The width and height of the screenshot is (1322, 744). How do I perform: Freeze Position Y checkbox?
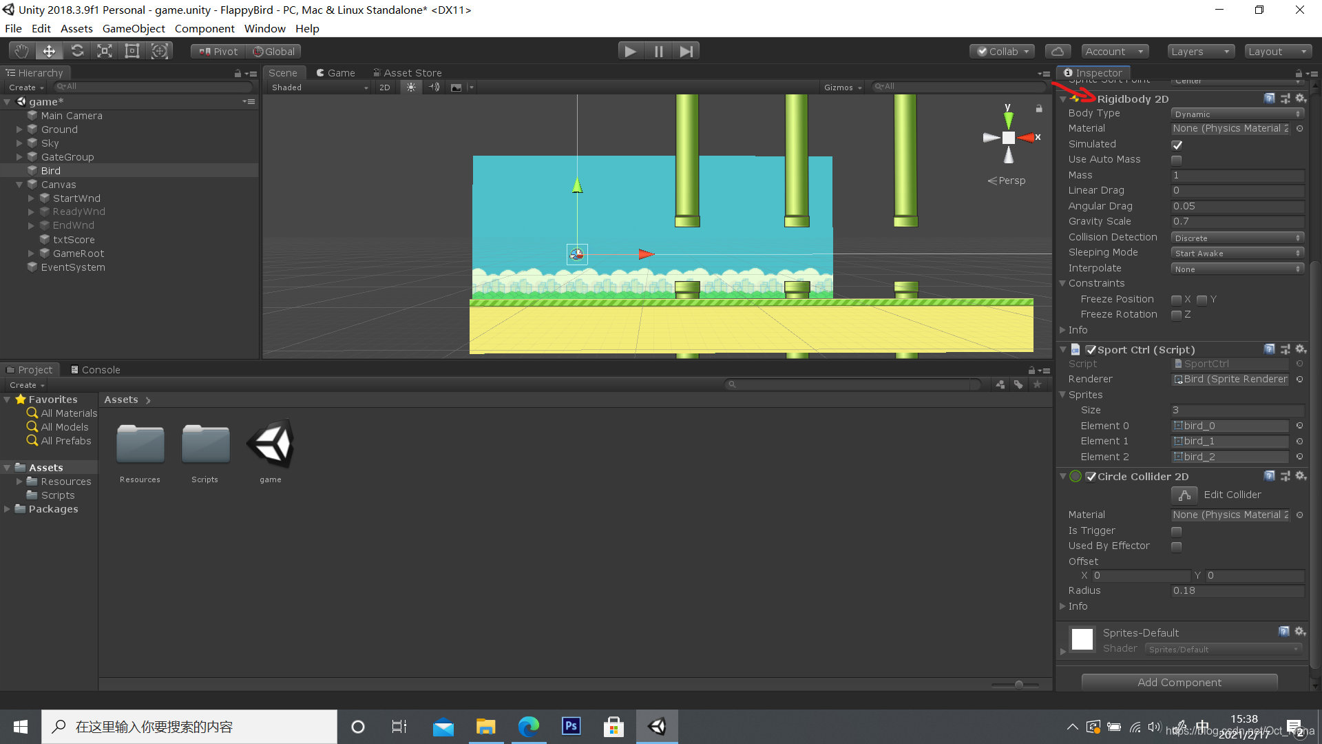click(x=1202, y=300)
